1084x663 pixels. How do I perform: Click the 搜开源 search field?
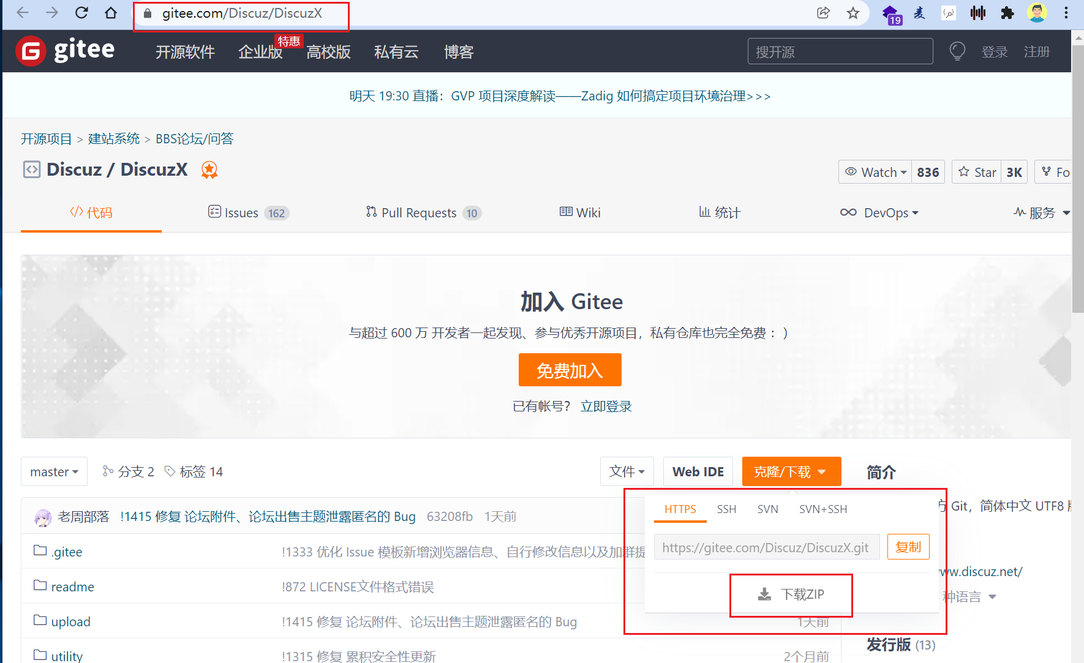pos(840,51)
